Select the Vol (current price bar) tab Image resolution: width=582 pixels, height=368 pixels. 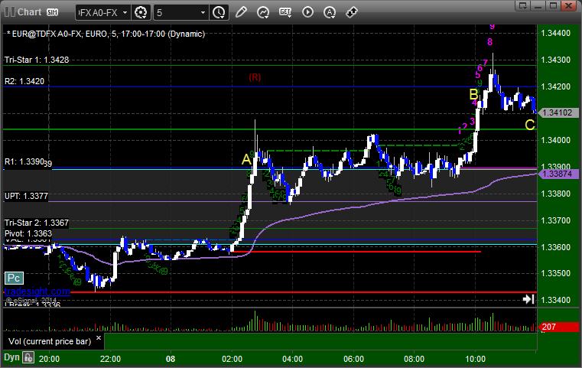pos(50,341)
